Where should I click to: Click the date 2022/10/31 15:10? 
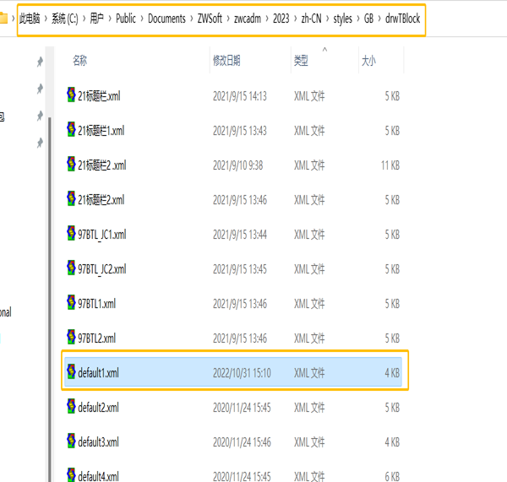point(242,373)
